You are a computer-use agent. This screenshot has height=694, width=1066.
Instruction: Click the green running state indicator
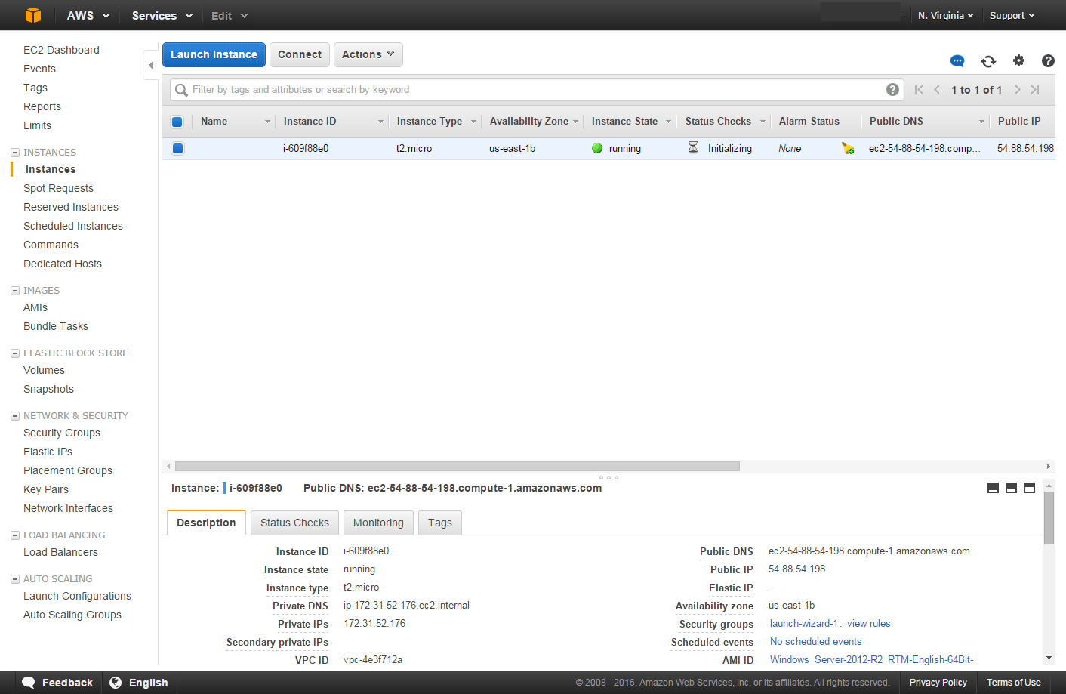597,148
